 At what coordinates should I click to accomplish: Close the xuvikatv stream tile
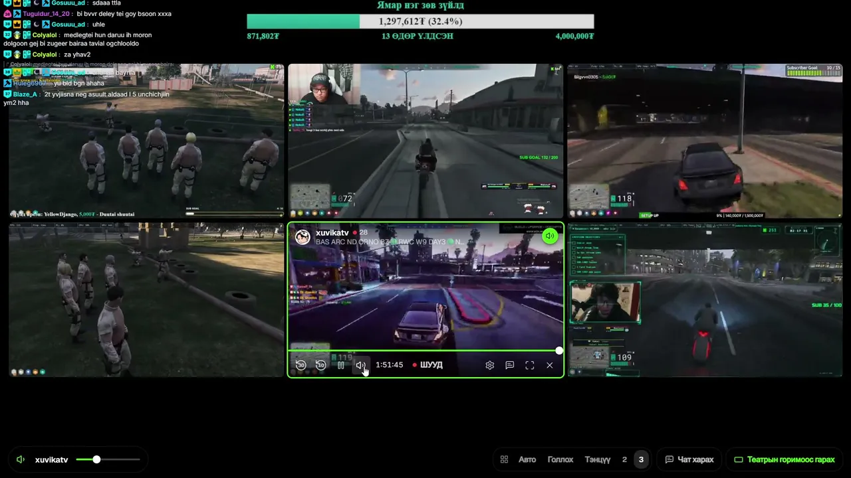[x=550, y=365]
